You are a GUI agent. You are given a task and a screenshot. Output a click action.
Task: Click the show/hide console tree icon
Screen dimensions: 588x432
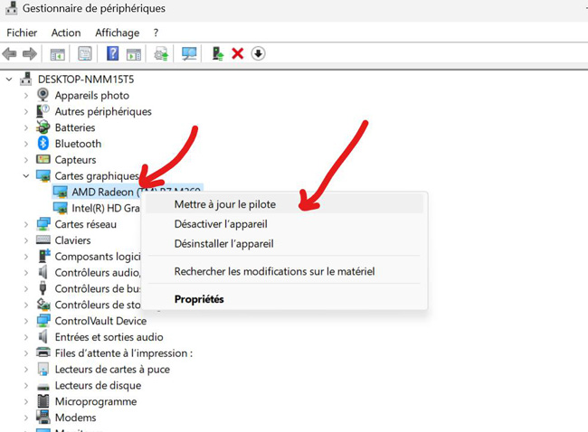pos(57,54)
